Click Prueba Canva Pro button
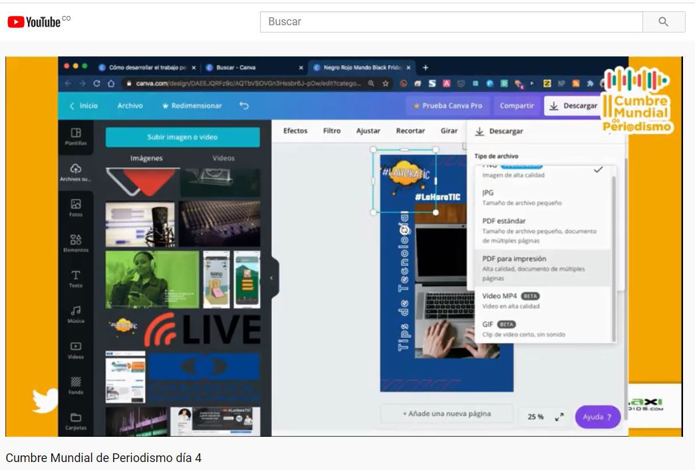Image resolution: width=695 pixels, height=470 pixels. [x=448, y=106]
